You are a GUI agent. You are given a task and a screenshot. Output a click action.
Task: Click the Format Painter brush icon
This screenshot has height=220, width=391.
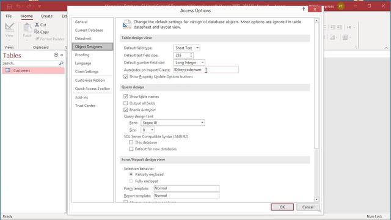click(x=37, y=39)
